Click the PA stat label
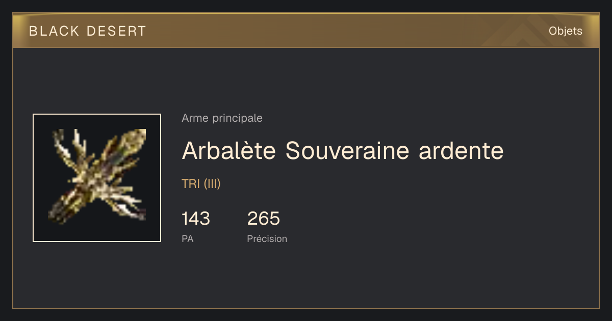The width and height of the screenshot is (612, 321). 187,238
